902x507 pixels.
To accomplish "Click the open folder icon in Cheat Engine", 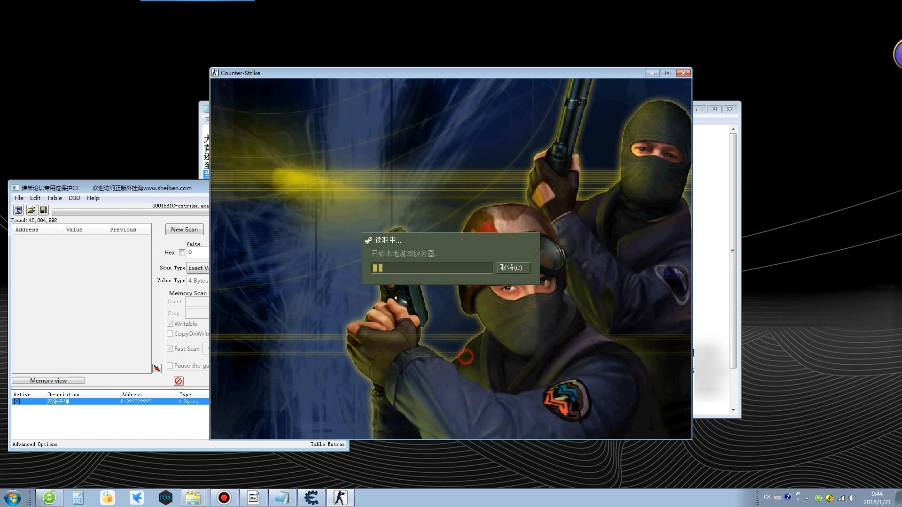I will pos(31,210).
